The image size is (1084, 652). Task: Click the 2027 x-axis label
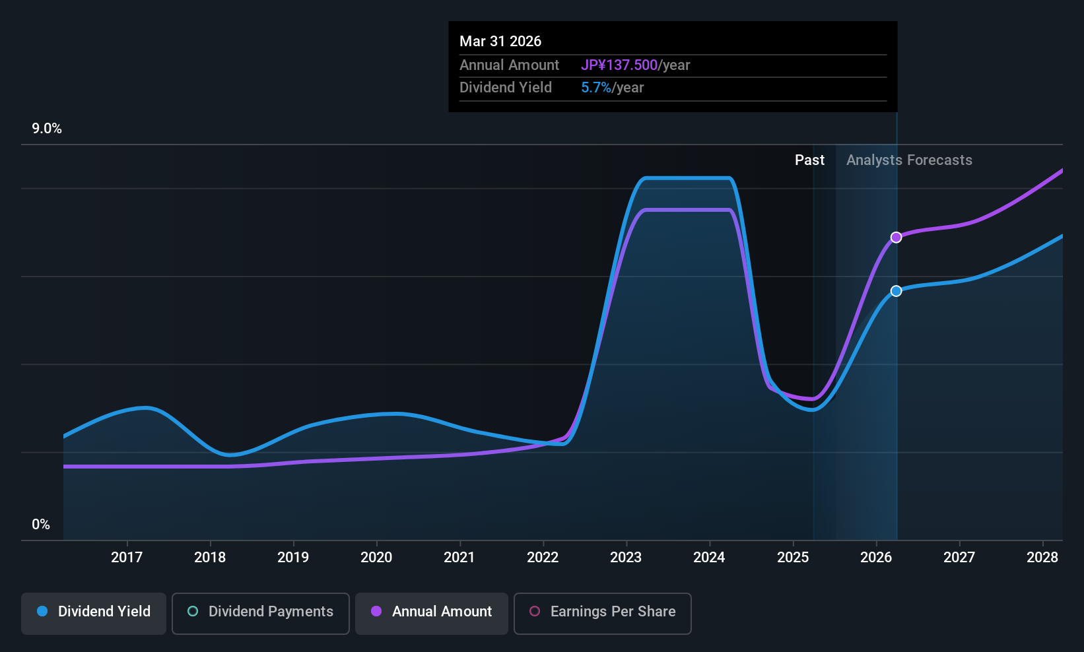(959, 558)
